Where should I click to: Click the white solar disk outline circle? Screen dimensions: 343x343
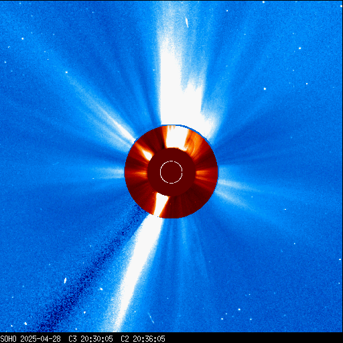[171, 172]
